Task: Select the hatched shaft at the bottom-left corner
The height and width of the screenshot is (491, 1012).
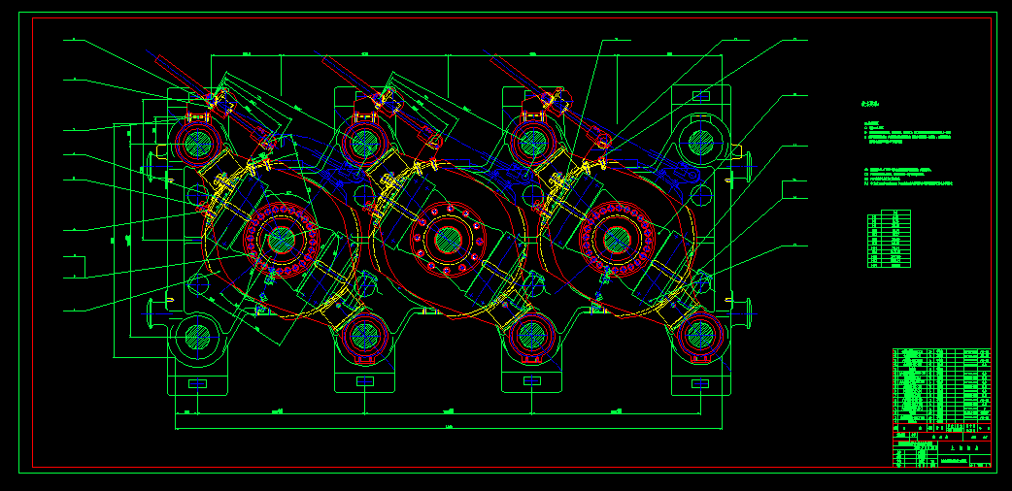Action: [x=197, y=337]
